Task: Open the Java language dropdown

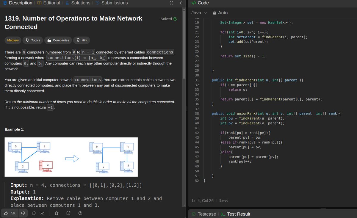Action: [198, 13]
